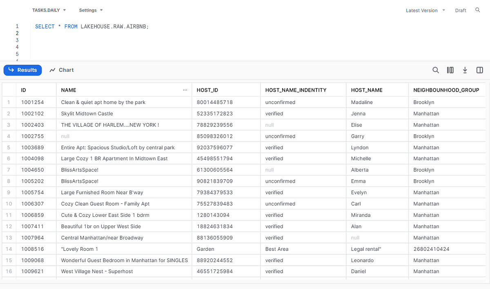Screen dimensions: 490x289
Task: Select host name cell 'Madaline'
Action: (x=377, y=102)
